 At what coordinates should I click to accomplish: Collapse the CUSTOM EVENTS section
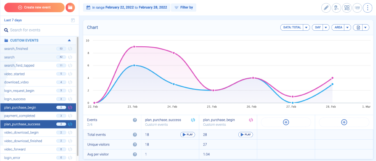pos(69,41)
